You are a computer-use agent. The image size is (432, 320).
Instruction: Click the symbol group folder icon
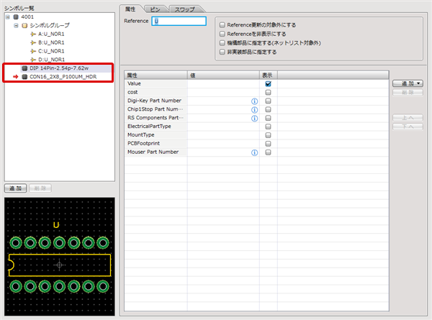(24, 26)
